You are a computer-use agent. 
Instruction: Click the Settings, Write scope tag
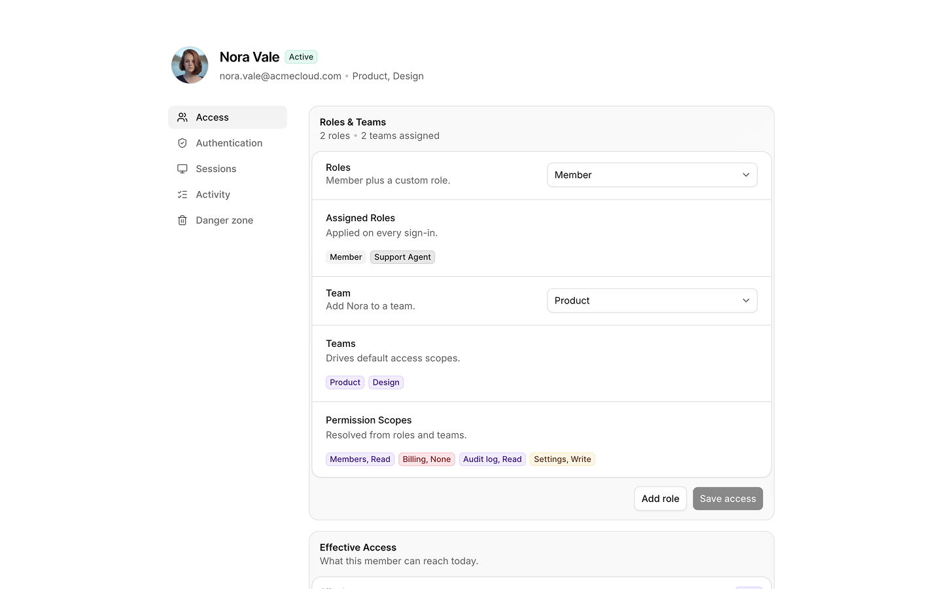point(562,459)
